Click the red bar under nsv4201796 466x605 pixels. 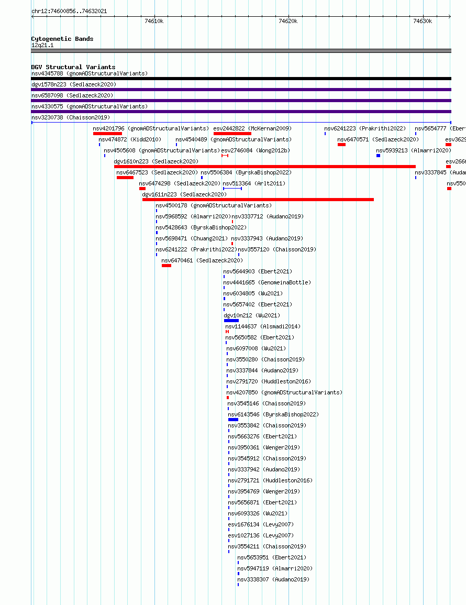tap(108, 134)
